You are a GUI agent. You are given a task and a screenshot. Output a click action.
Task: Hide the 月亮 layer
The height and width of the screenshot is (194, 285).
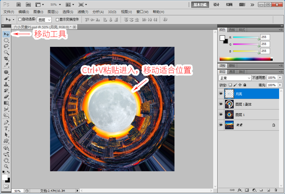point(221,94)
